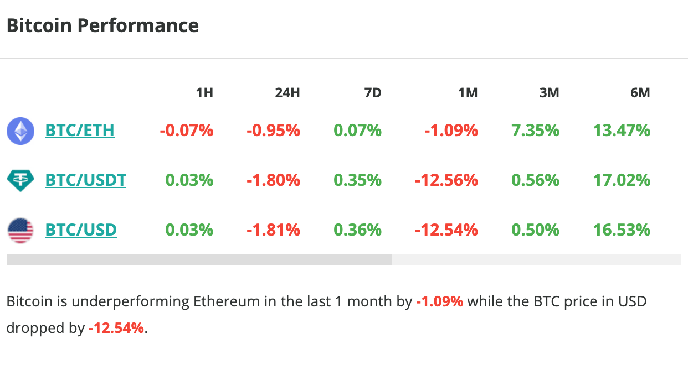The width and height of the screenshot is (688, 370).
Task: Select the 1H column header
Action: coord(204,93)
